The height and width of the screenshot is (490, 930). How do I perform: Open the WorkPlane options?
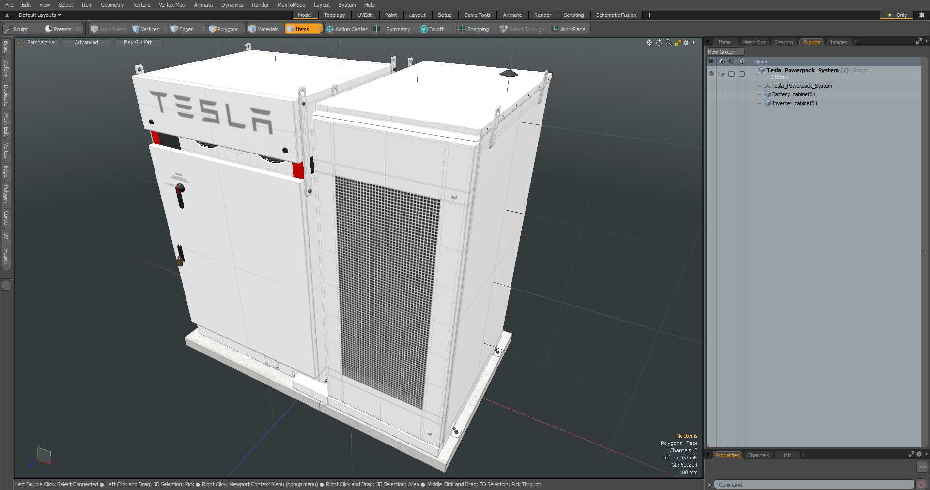tap(569, 29)
